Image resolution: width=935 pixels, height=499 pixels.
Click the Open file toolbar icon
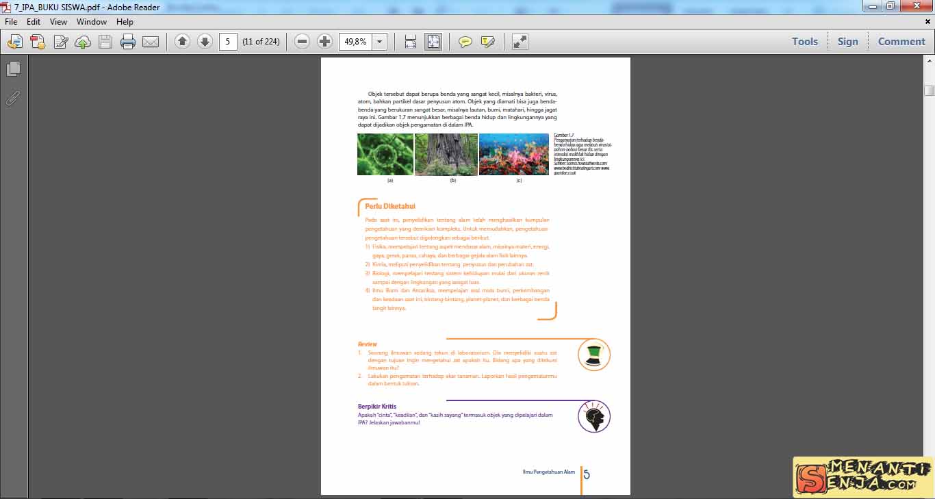(14, 42)
